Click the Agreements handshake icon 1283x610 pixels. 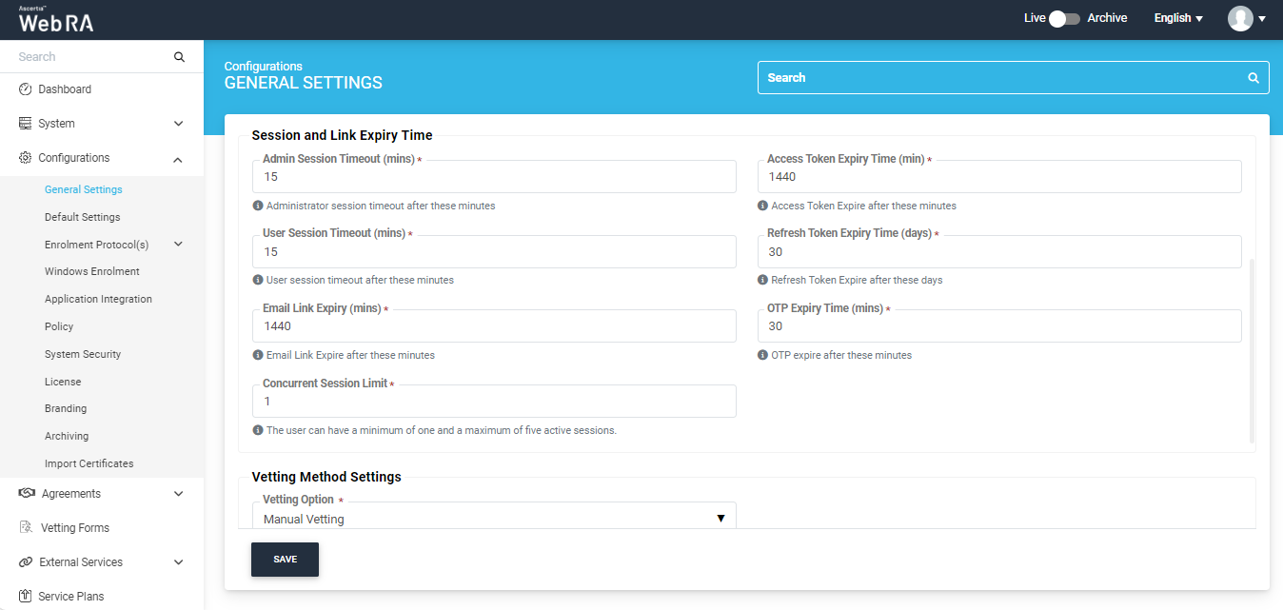point(27,494)
